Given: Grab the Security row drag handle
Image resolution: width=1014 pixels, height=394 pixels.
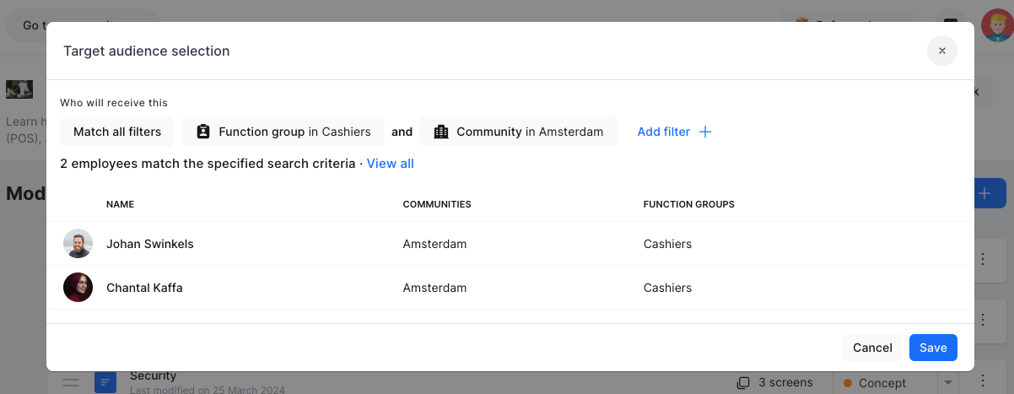Looking at the screenshot, I should point(71,383).
